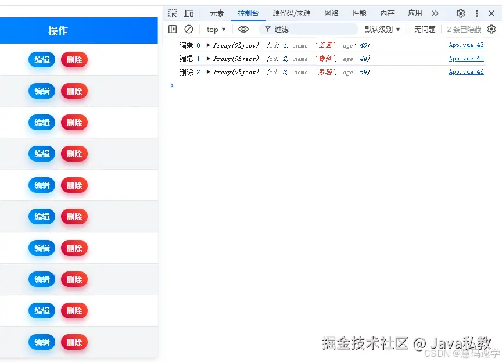Open the 默认级别 log level dropdown

click(x=382, y=28)
